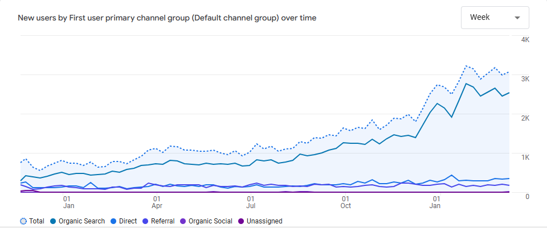Click the highest peak of the dotted Total line
The width and height of the screenshot is (547, 228).
click(466, 66)
